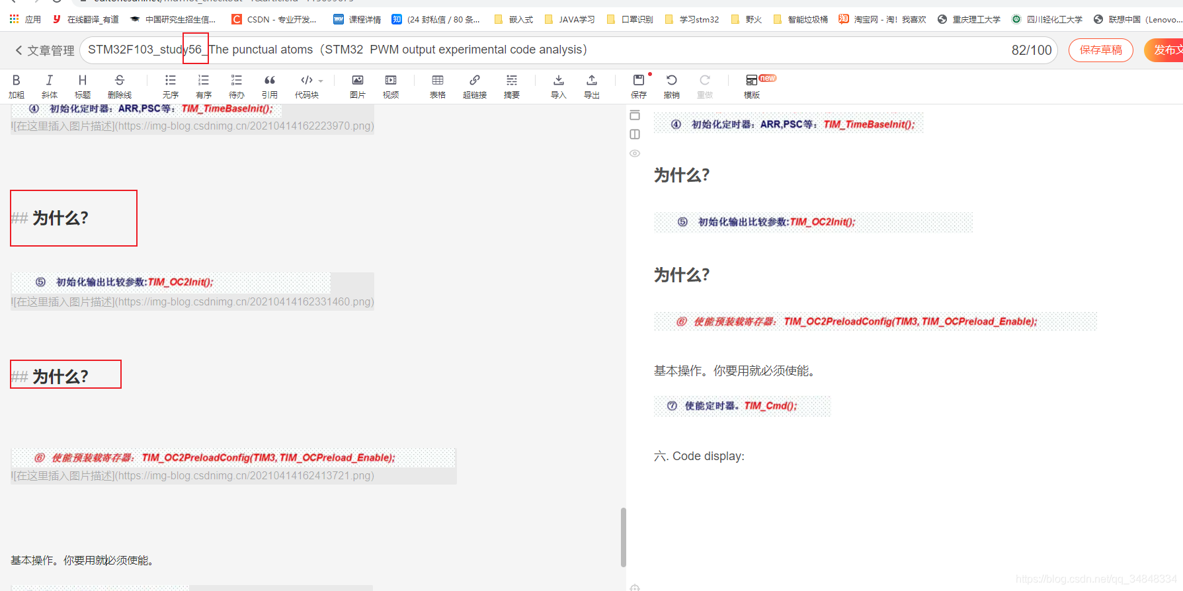This screenshot has height=591, width=1183.
Task: Redo the edit (重做)
Action: [x=705, y=87]
